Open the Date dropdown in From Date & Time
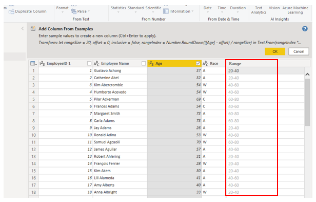The image size is (316, 202). [x=208, y=9]
